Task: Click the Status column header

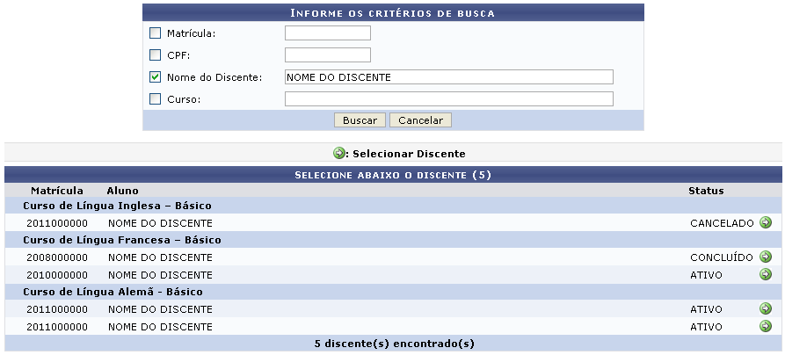Action: 706,191
